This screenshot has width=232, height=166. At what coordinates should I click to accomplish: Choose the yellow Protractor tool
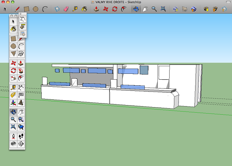13,95
